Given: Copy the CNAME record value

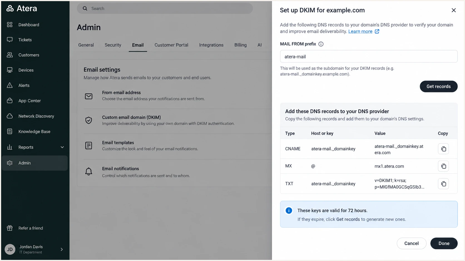Looking at the screenshot, I should tap(444, 149).
